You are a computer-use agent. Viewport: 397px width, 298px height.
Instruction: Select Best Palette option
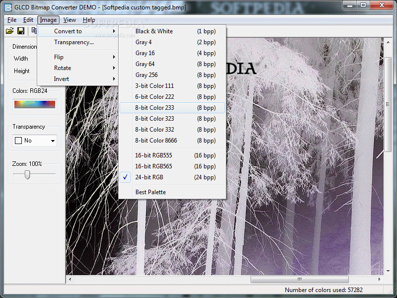[x=172, y=192]
